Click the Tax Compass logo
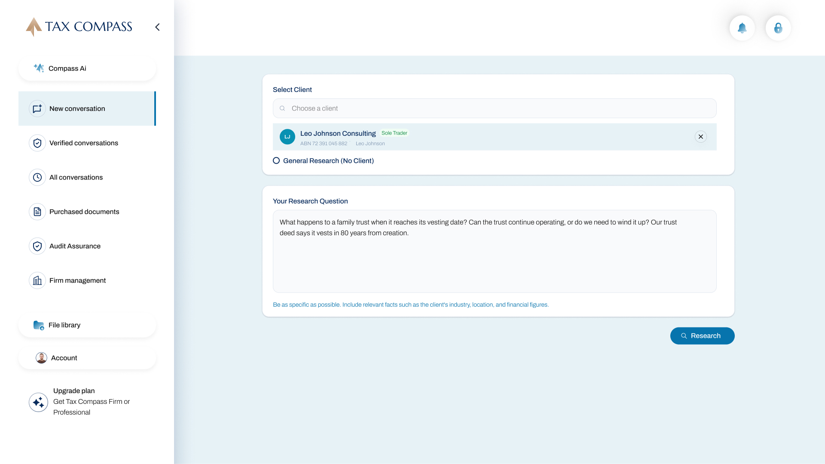This screenshot has height=464, width=825. click(79, 27)
